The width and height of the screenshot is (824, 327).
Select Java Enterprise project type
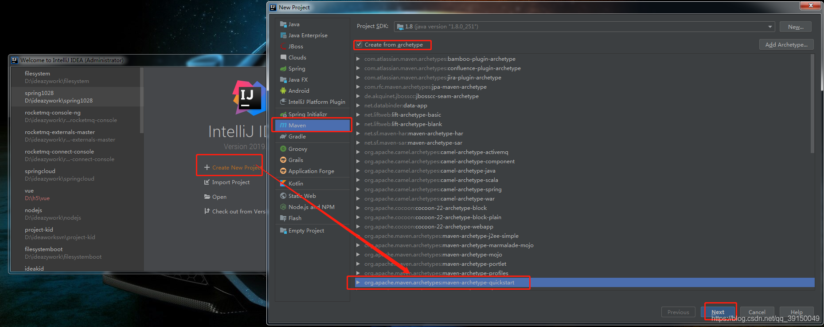[312, 35]
